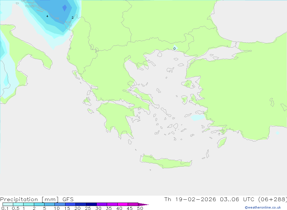Click the 'GFS' model label
287x210 pixels.
68,199
